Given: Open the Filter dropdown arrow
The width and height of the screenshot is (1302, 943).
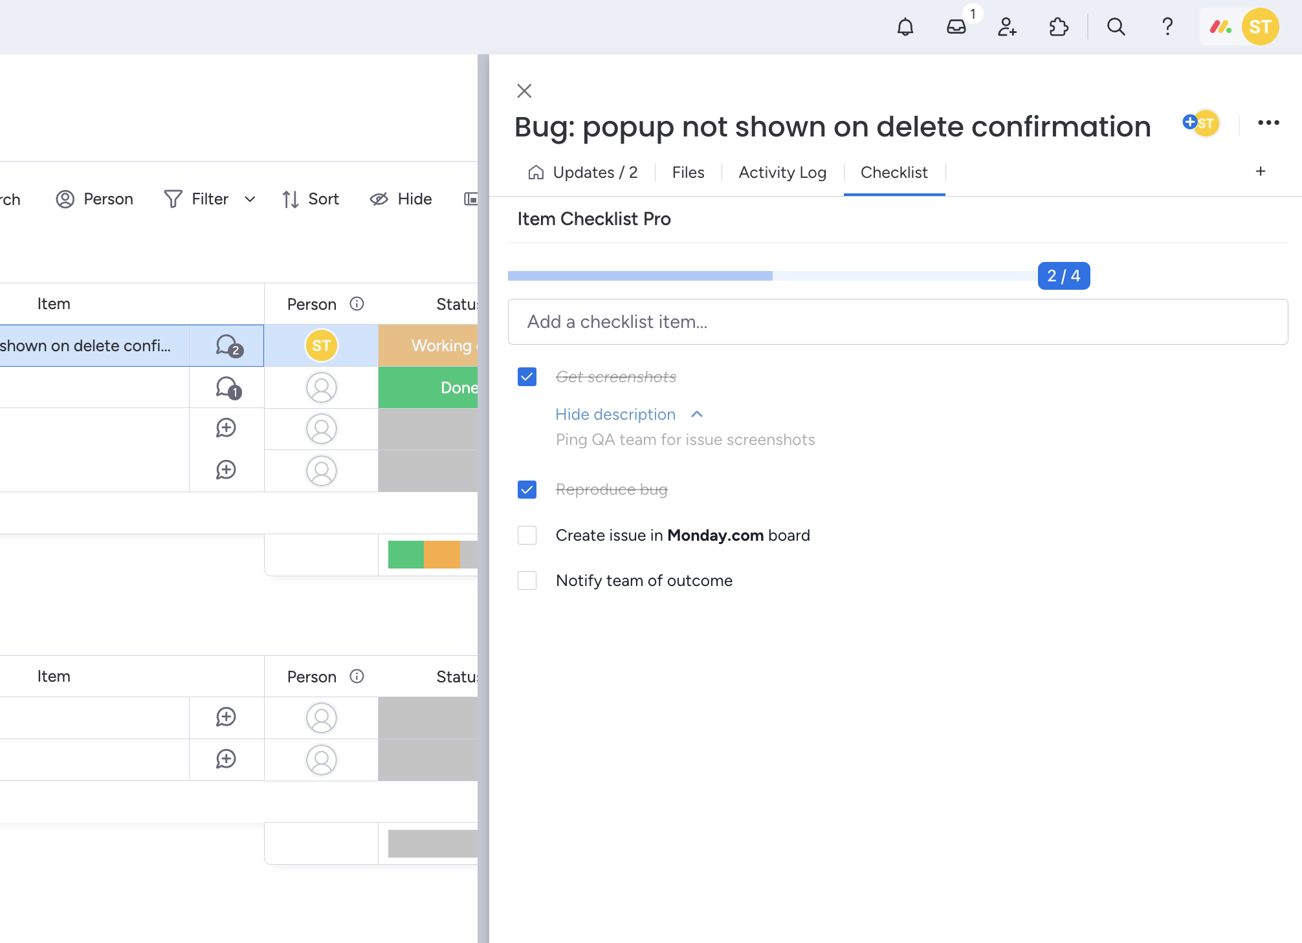Looking at the screenshot, I should click(x=250, y=199).
